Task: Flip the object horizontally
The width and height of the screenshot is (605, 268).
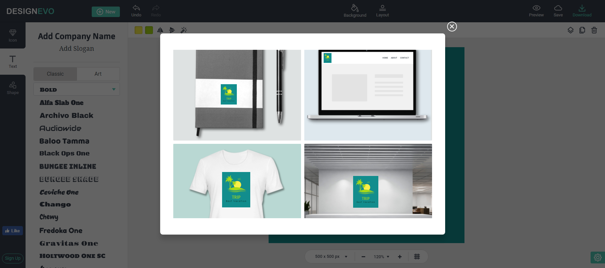Action: (x=160, y=30)
